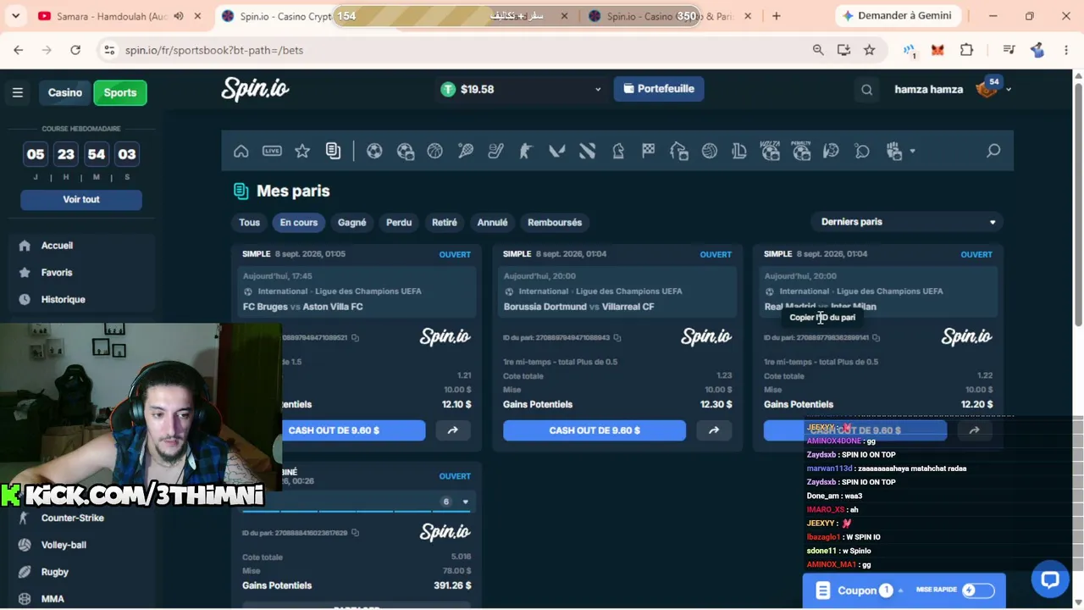Reload the current page
This screenshot has width=1084, height=610.
pos(75,50)
